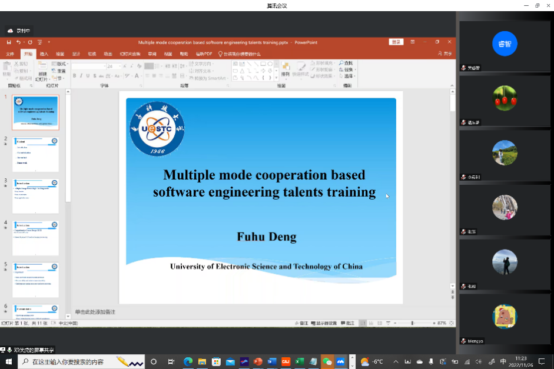This screenshot has height=369, width=554.
Task: Expand the Select dropdown in editing group
Action: [349, 76]
